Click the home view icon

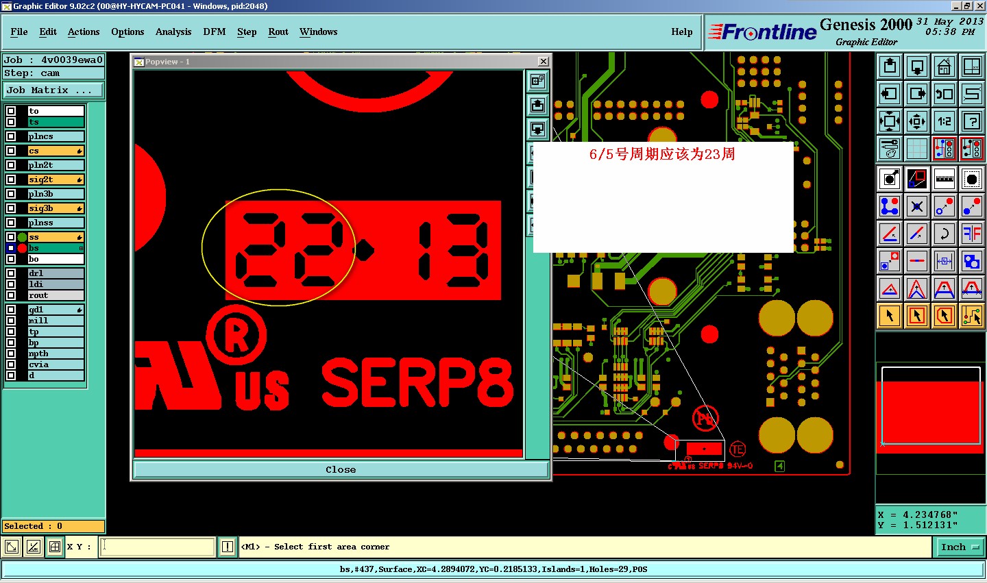tap(945, 66)
